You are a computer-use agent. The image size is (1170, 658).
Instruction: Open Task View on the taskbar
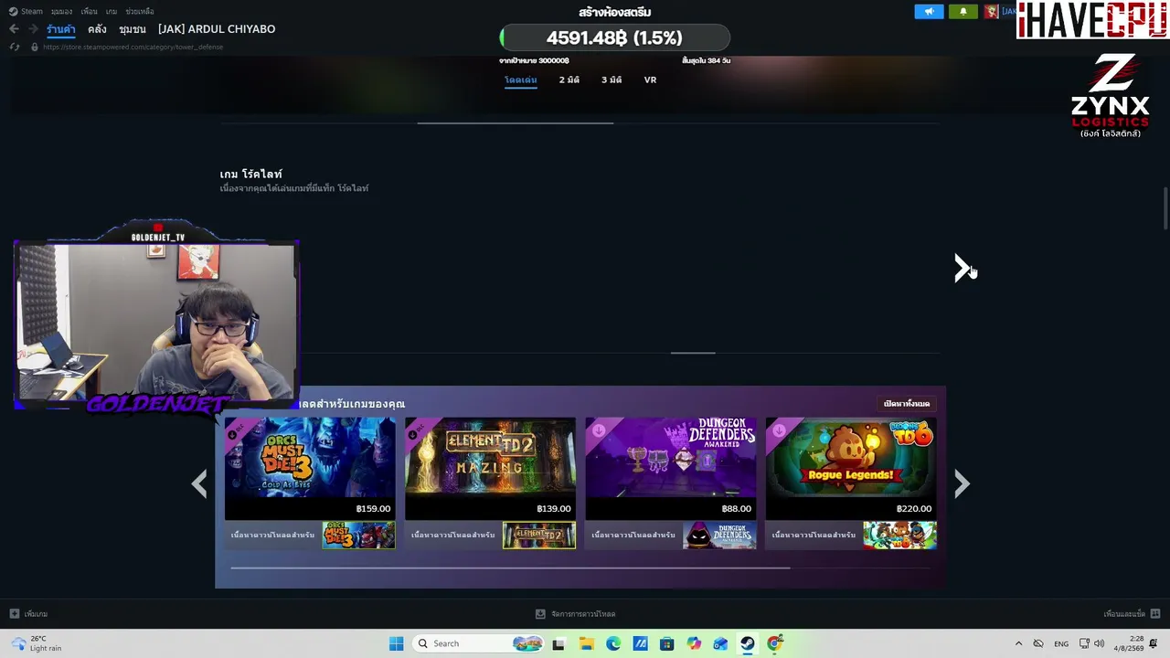(x=558, y=643)
